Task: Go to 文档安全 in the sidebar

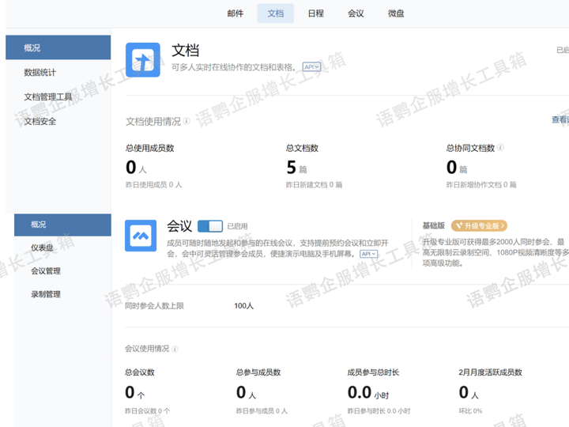Action: pos(40,122)
